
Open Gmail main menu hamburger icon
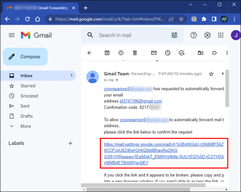coord(12,35)
